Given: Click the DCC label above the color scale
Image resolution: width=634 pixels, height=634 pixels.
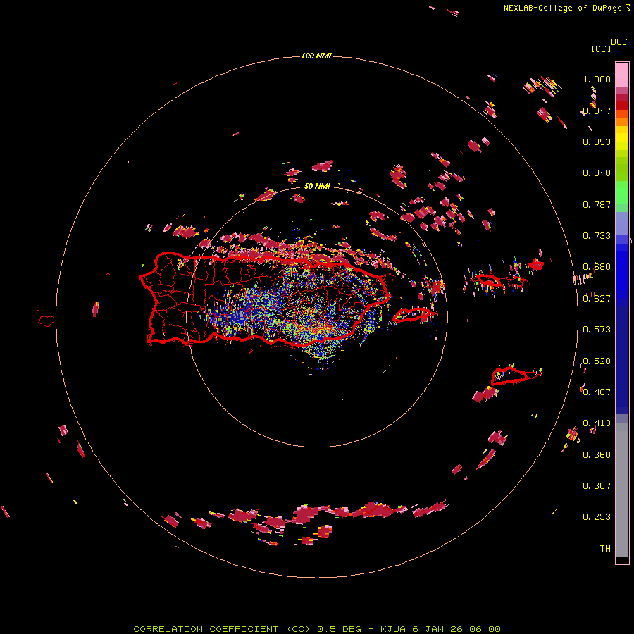Looking at the screenshot, I should tap(619, 42).
